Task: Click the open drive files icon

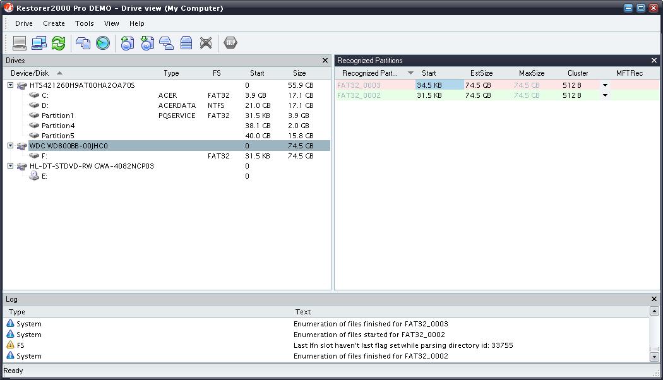Action: [x=83, y=43]
